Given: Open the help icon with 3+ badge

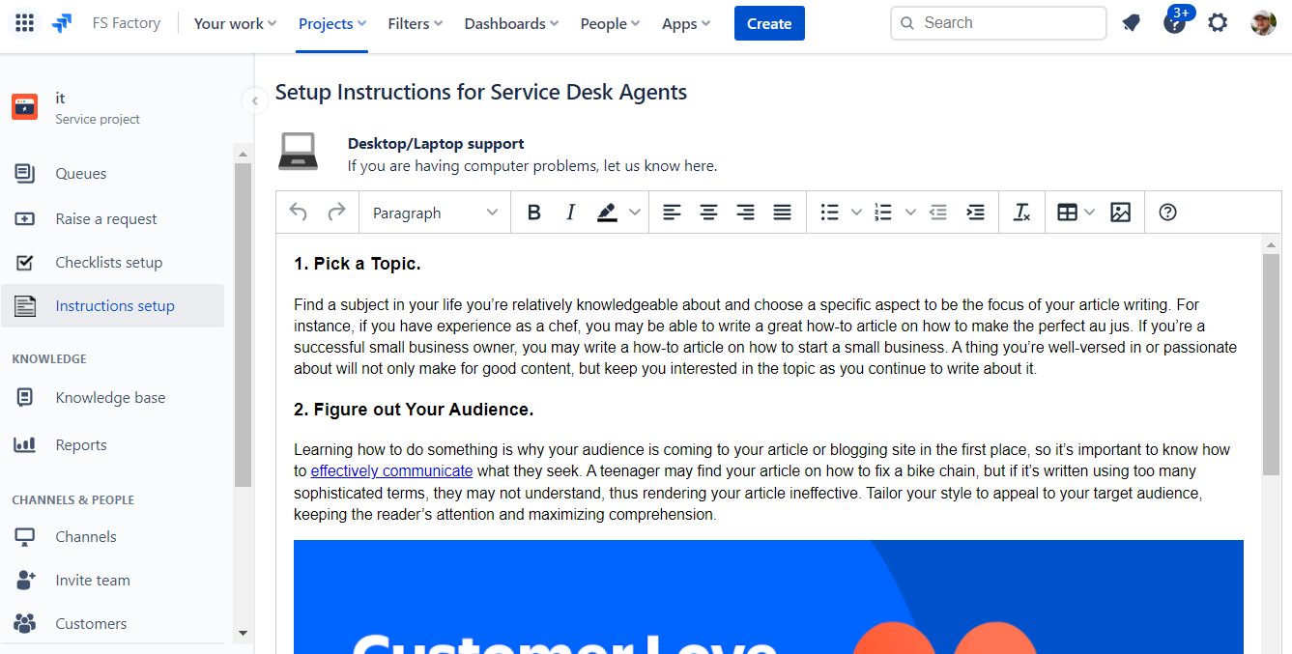Looking at the screenshot, I should [1175, 21].
